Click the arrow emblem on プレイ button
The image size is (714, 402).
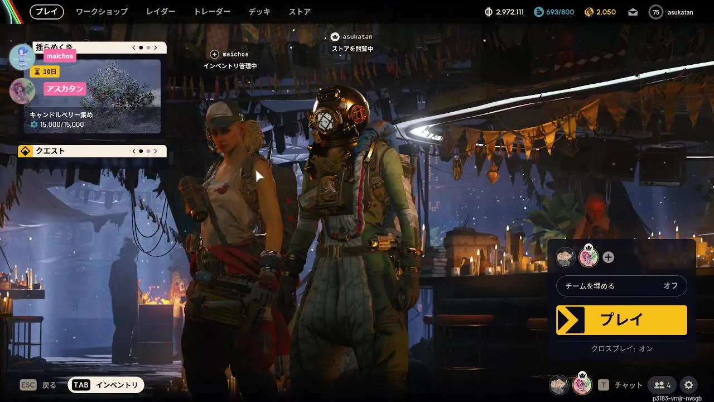570,320
